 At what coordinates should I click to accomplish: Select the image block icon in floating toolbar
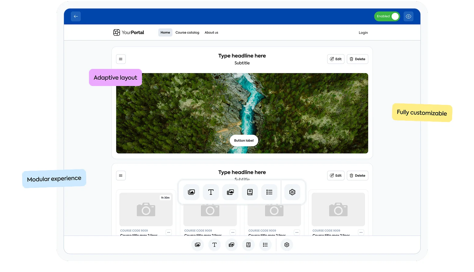coord(191,192)
